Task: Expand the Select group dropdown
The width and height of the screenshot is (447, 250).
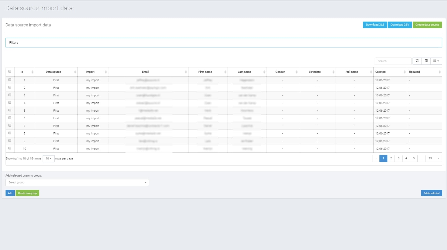Action: click(77, 182)
